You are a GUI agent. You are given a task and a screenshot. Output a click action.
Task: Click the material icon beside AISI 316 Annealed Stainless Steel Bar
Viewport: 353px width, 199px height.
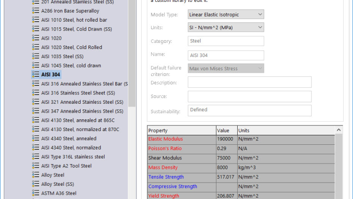coord(36,84)
